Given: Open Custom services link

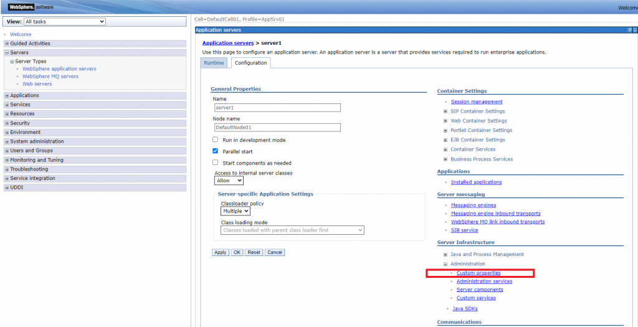Looking at the screenshot, I should click(476, 298).
